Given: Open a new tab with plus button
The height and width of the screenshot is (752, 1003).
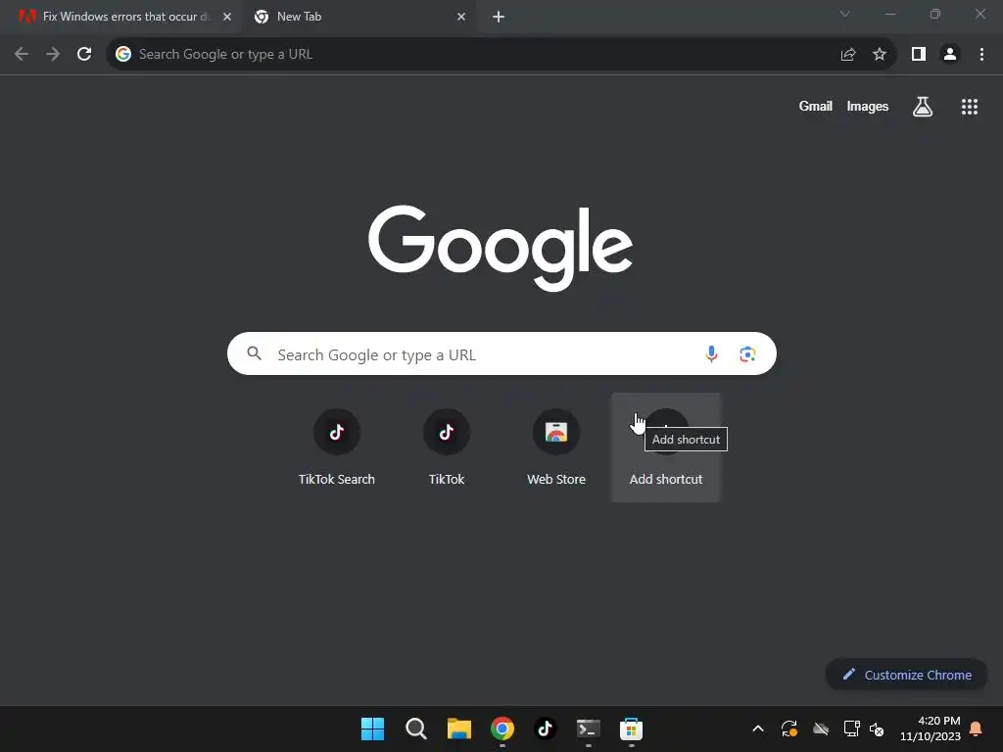Looking at the screenshot, I should click(499, 17).
